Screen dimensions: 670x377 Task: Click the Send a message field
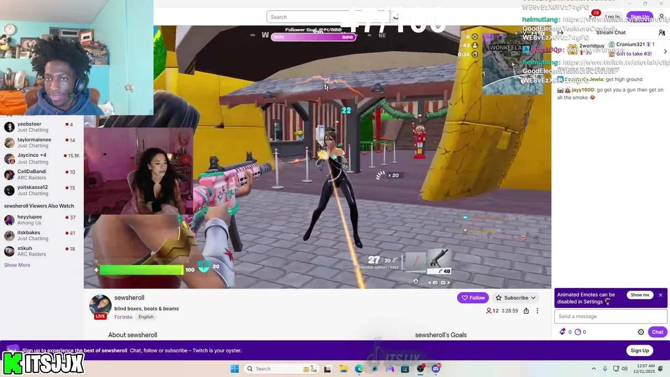click(x=611, y=316)
